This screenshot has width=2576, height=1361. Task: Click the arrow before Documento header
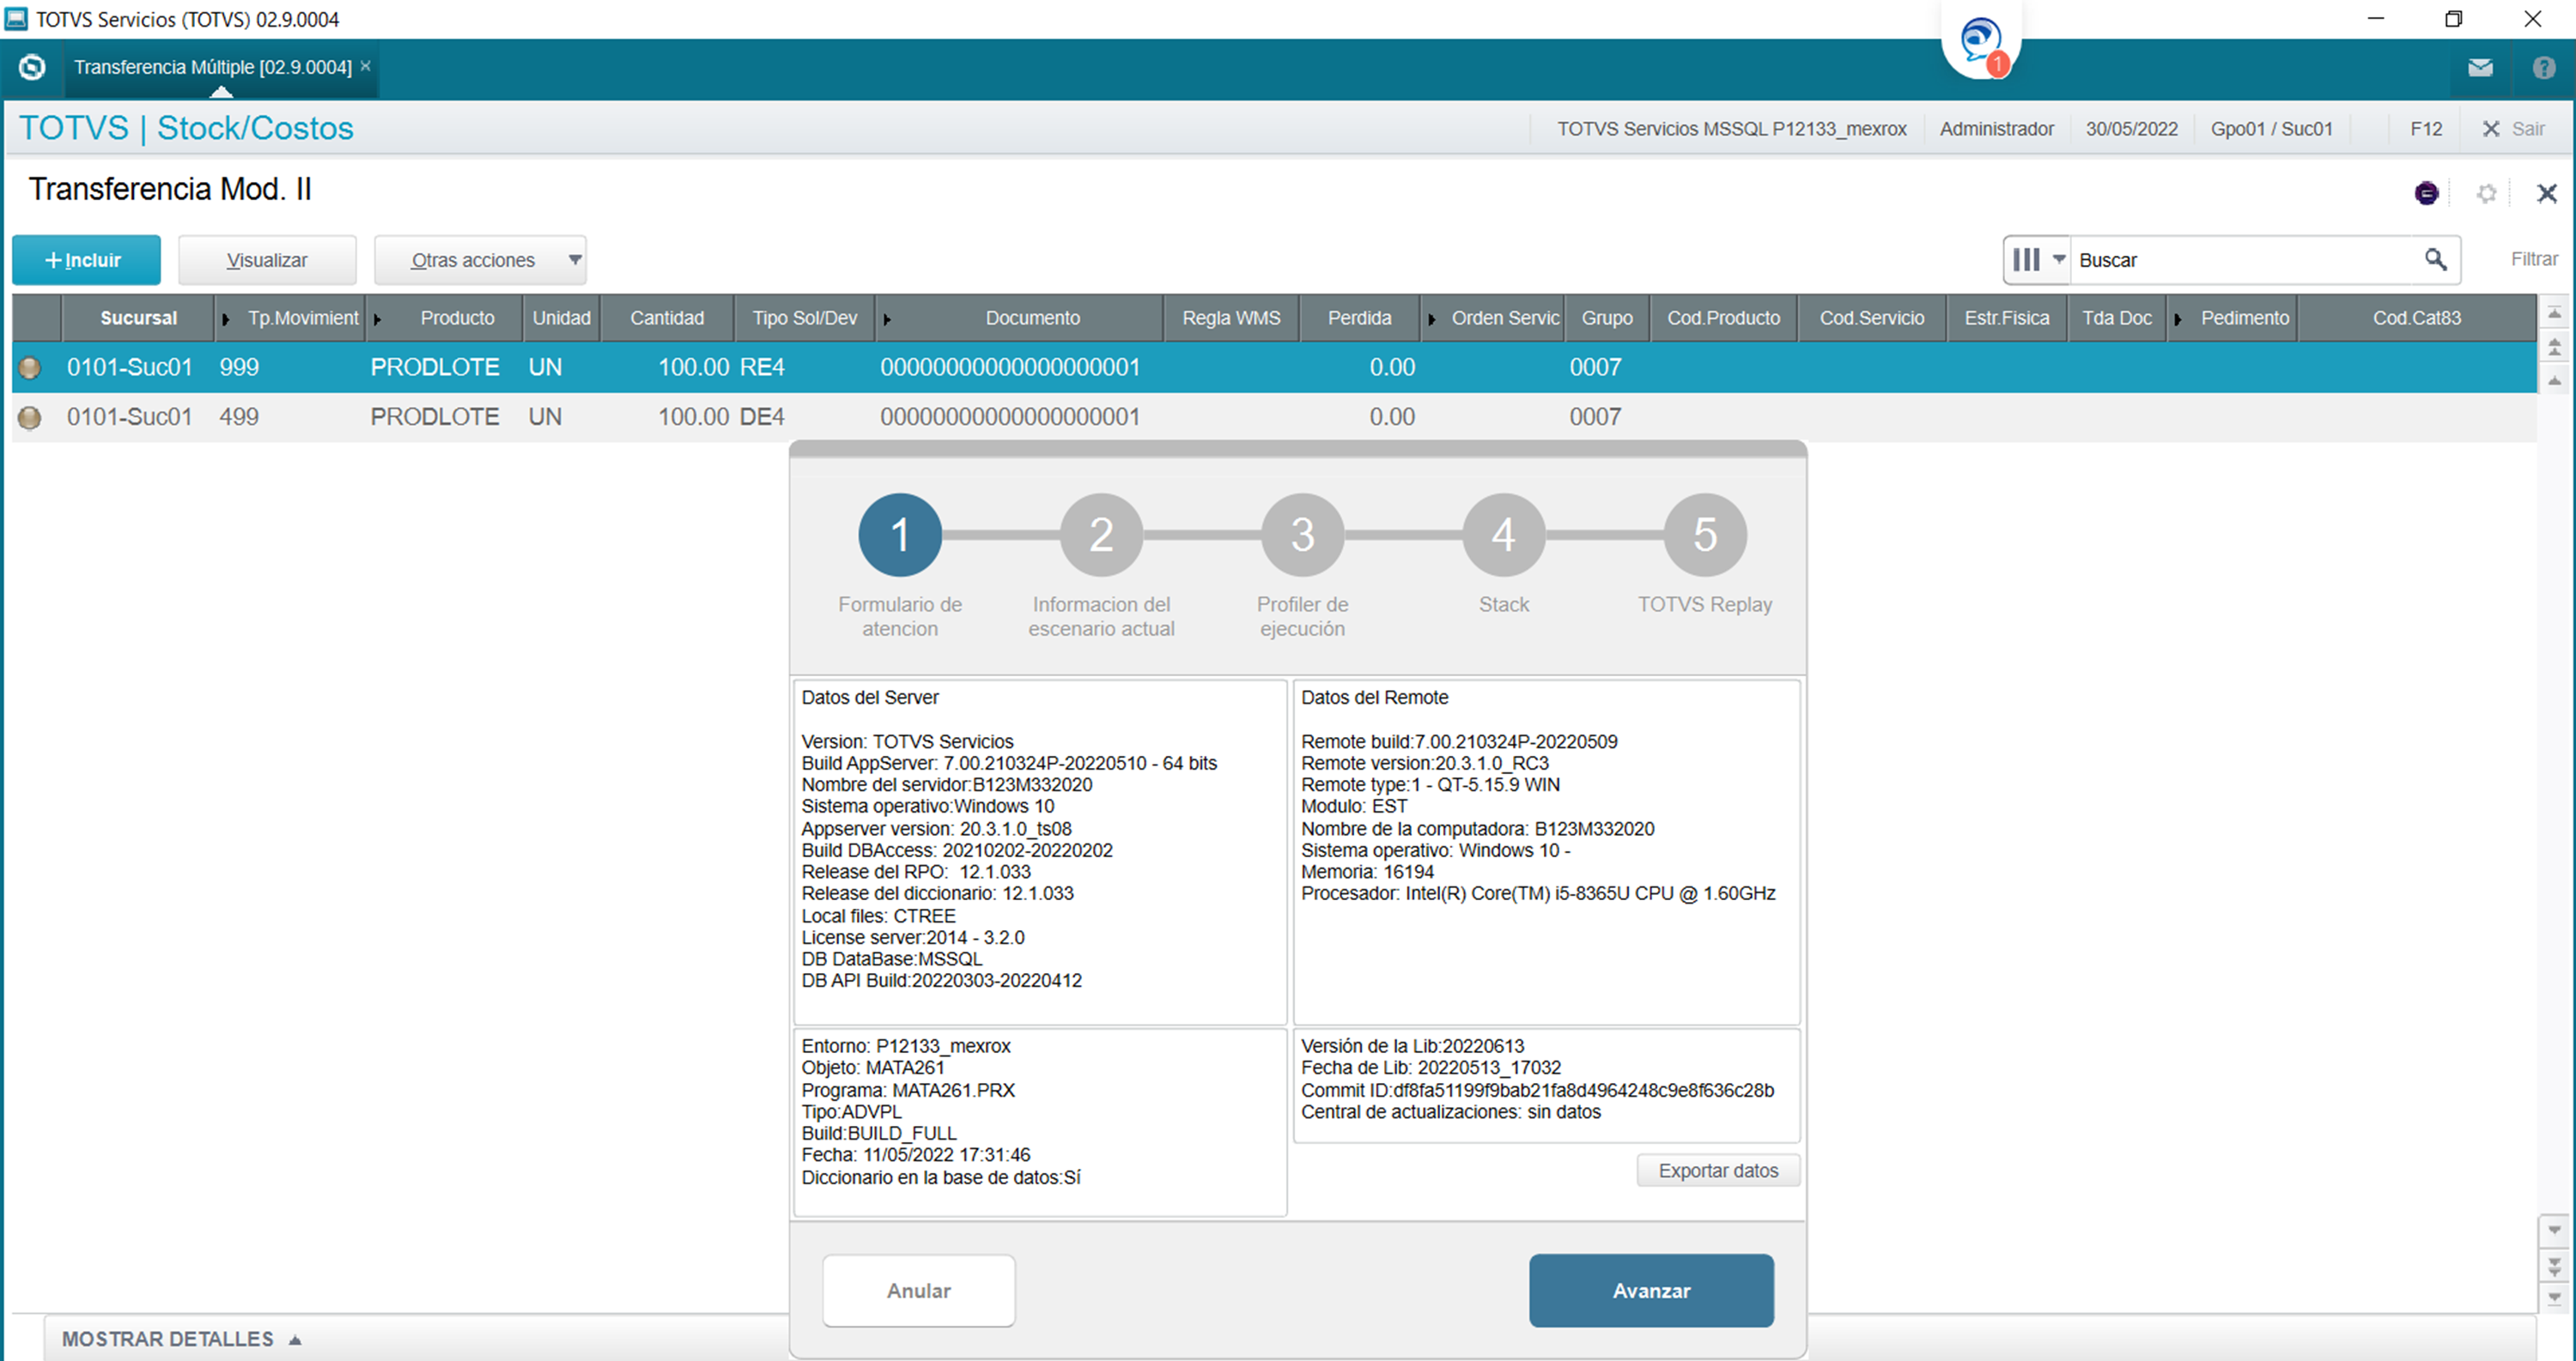pyautogui.click(x=886, y=318)
